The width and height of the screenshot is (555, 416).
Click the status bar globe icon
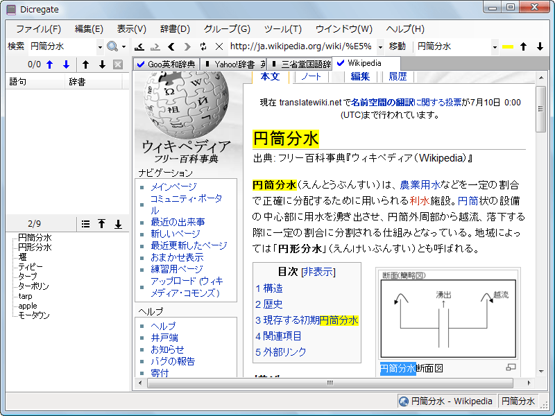(404, 401)
